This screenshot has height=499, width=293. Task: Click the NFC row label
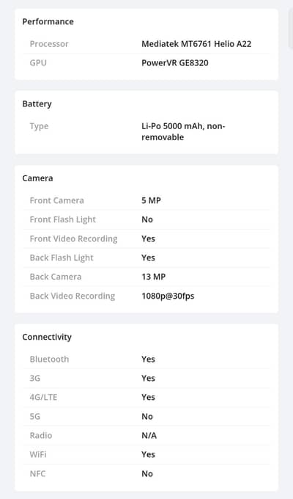click(37, 473)
